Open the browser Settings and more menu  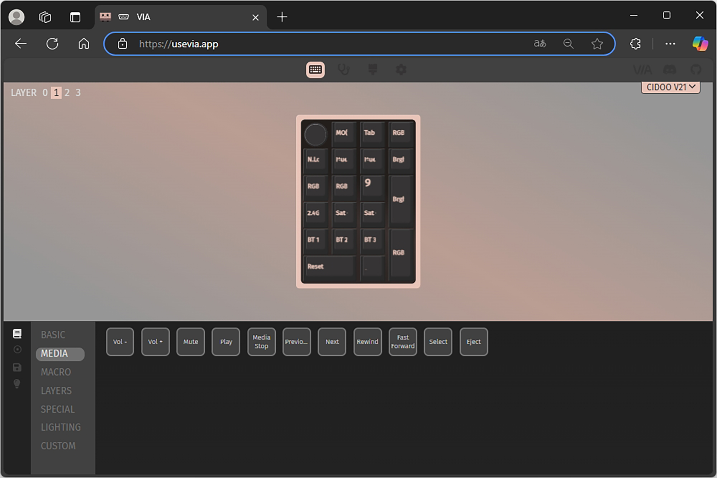pyautogui.click(x=670, y=44)
